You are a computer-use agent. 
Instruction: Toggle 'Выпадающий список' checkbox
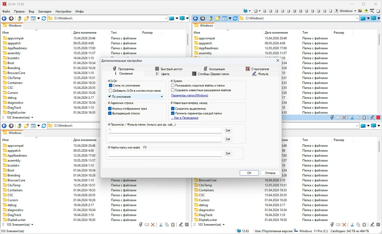[110, 113]
